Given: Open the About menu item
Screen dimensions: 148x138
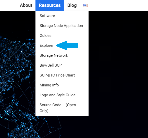Looking at the screenshot, I should pos(26,5).
